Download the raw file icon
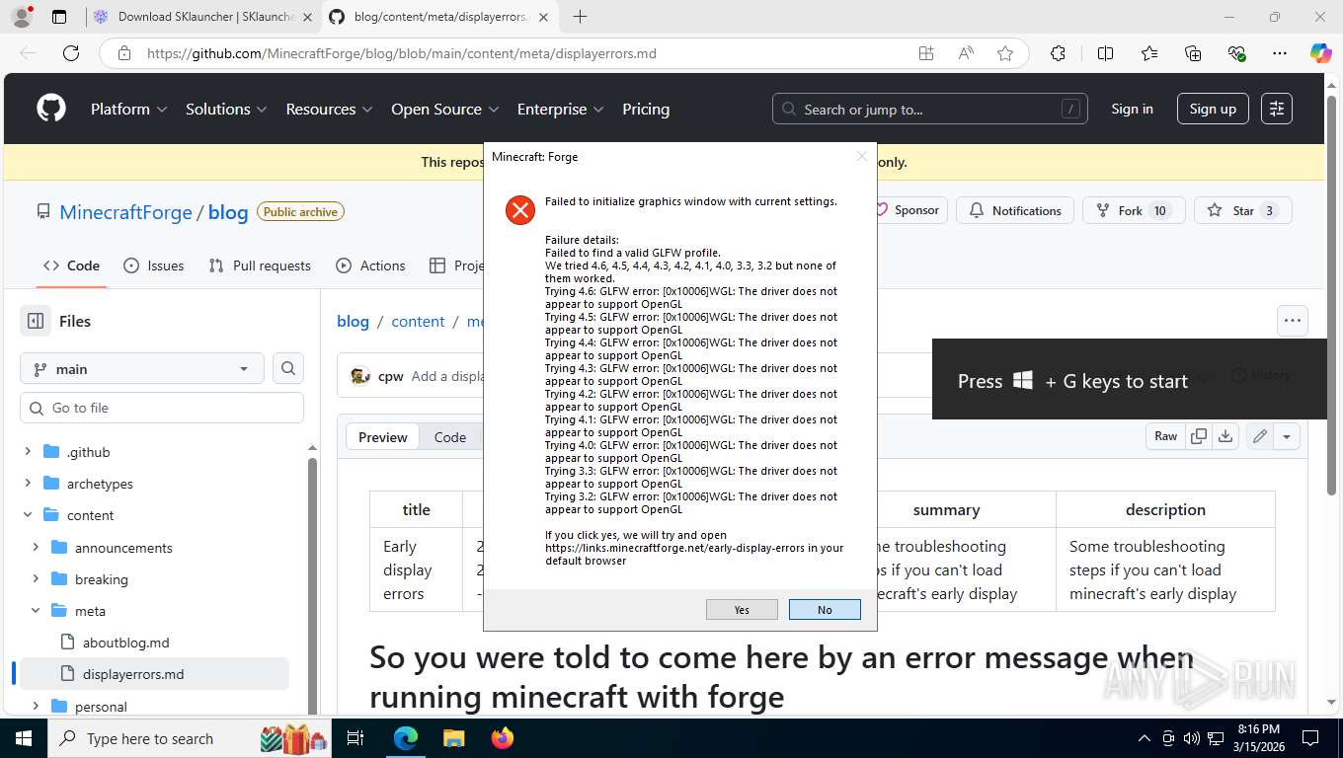 (1225, 436)
